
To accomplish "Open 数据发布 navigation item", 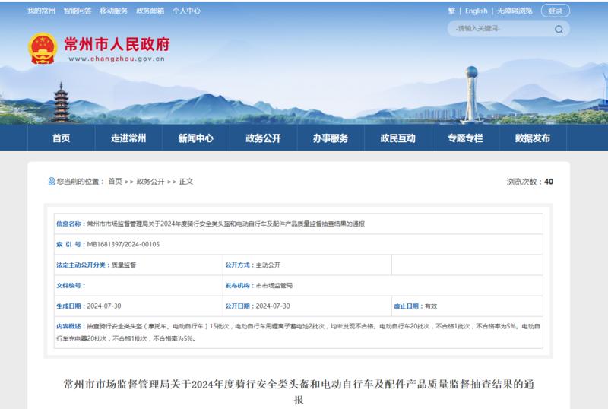I will click(x=533, y=138).
